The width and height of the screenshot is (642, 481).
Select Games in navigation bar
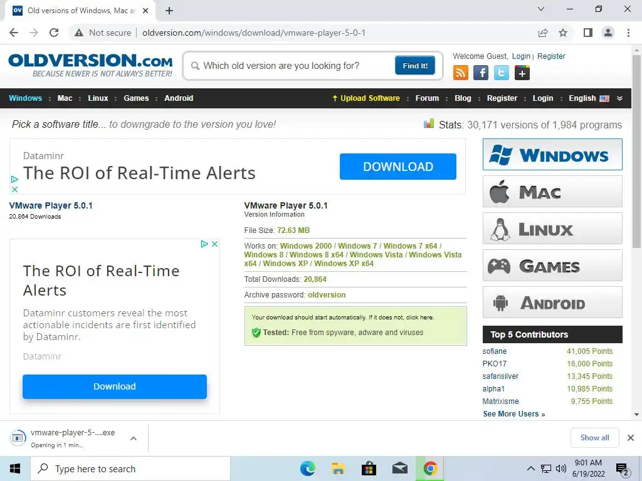[136, 98]
